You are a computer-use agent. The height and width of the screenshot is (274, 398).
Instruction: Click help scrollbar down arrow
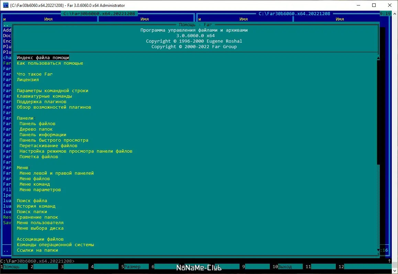tap(378, 250)
